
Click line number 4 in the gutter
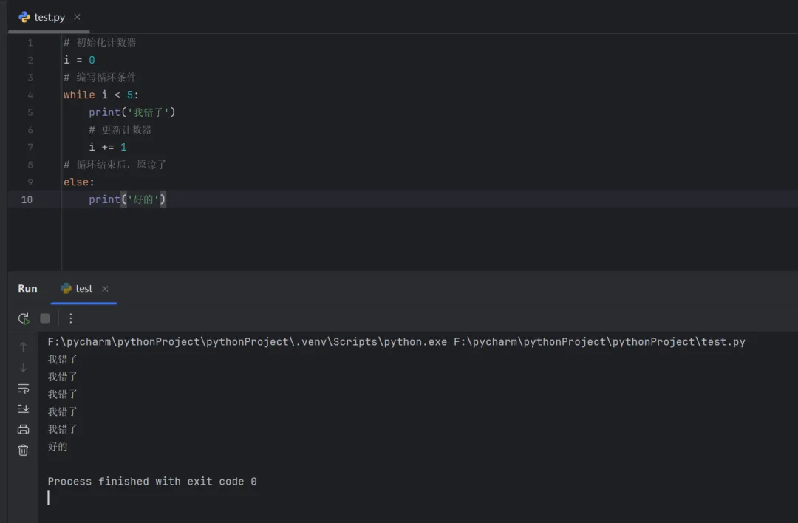click(x=30, y=95)
